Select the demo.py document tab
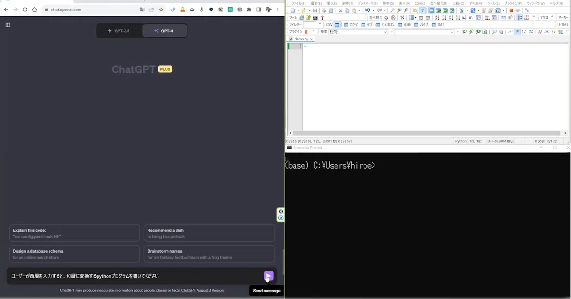The image size is (571, 299). pos(301,39)
